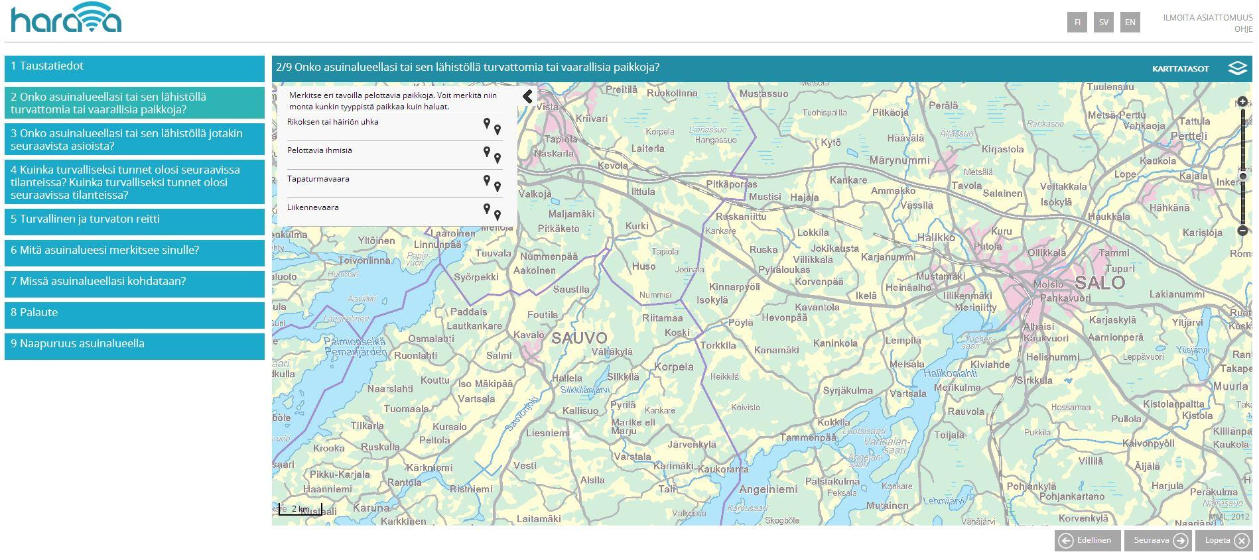Image resolution: width=1259 pixels, height=560 pixels.
Task: Open the map layers stack icon
Action: point(1237,68)
